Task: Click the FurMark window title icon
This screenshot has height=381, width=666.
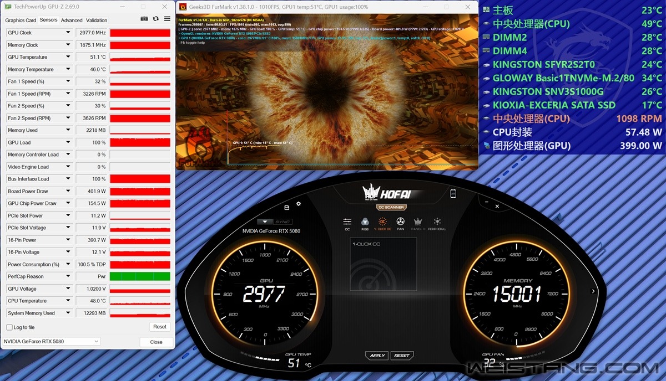Action: [x=183, y=7]
